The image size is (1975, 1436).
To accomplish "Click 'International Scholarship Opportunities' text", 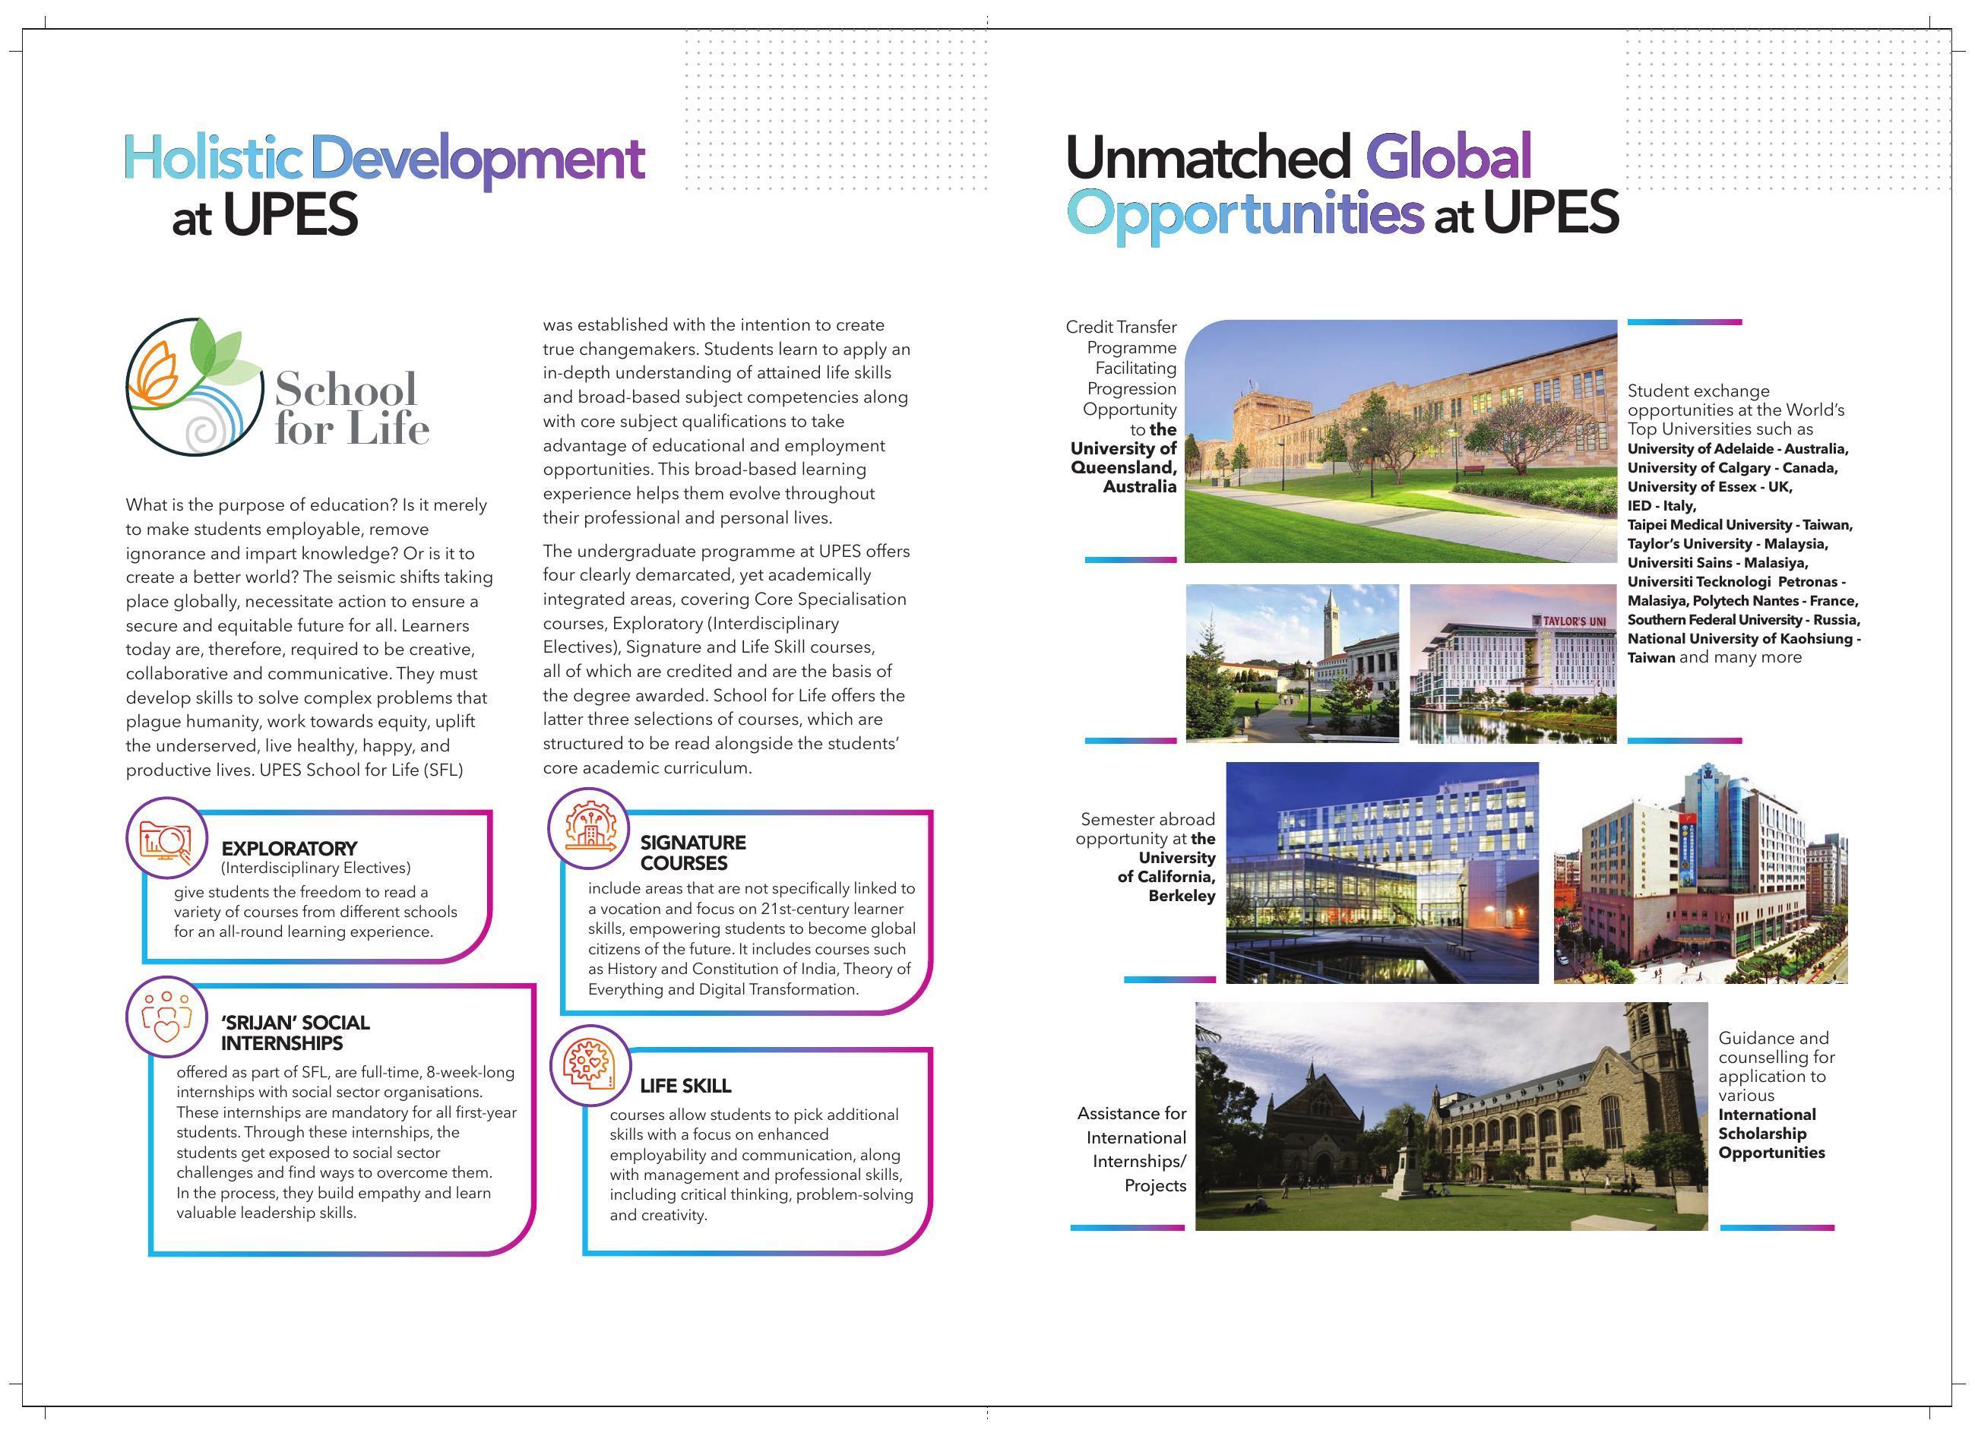I will tap(1771, 1133).
